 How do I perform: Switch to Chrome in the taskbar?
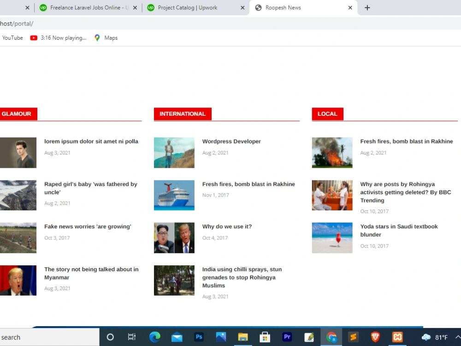(331, 337)
